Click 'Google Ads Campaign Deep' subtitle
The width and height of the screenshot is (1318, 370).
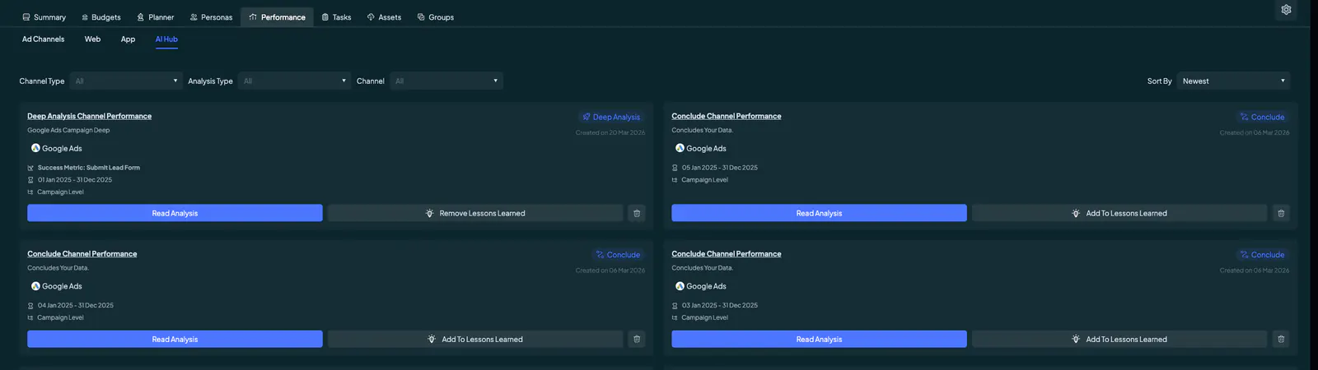pyautogui.click(x=68, y=130)
